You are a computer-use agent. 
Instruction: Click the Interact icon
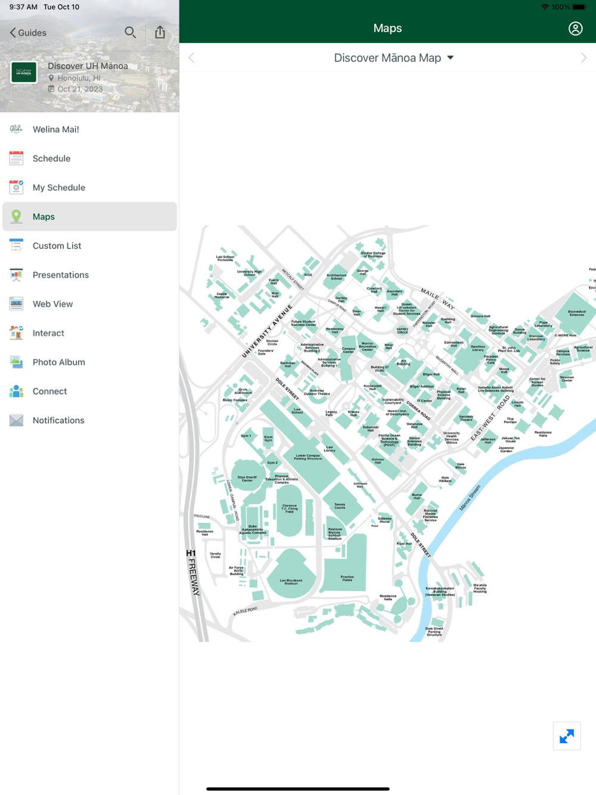16,333
